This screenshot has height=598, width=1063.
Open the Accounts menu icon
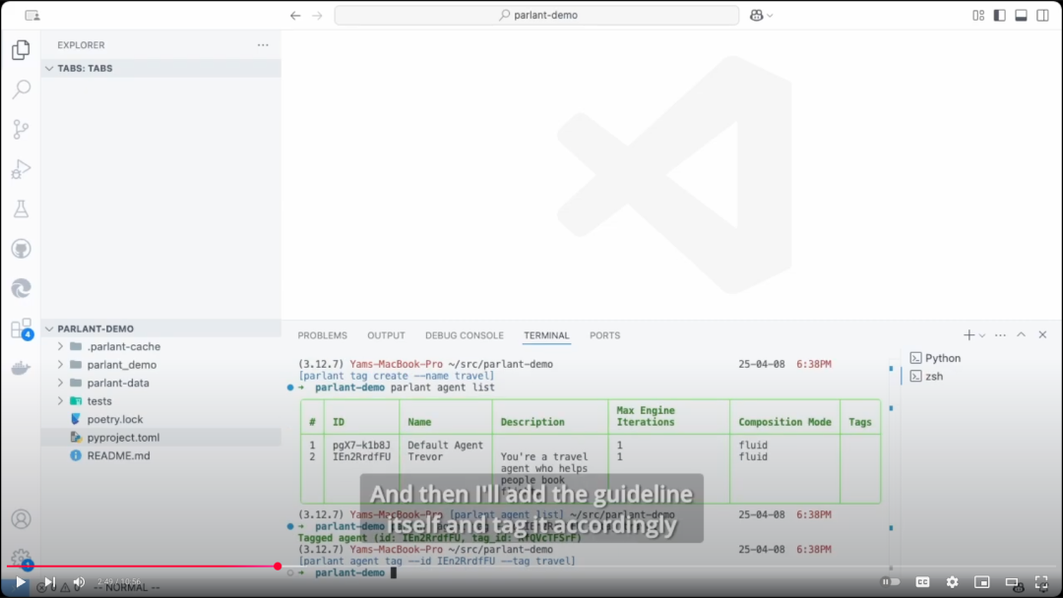click(x=21, y=518)
